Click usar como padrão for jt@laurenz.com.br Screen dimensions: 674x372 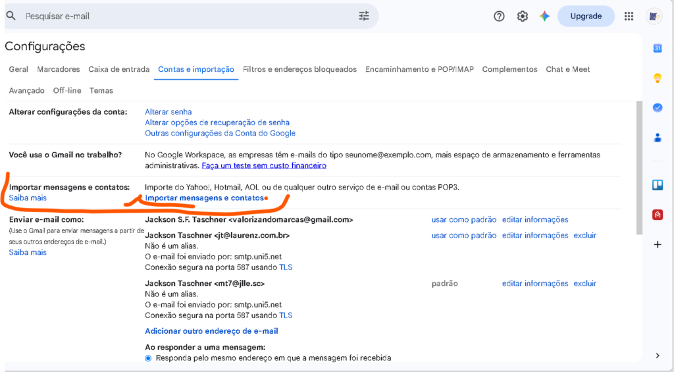tap(464, 235)
